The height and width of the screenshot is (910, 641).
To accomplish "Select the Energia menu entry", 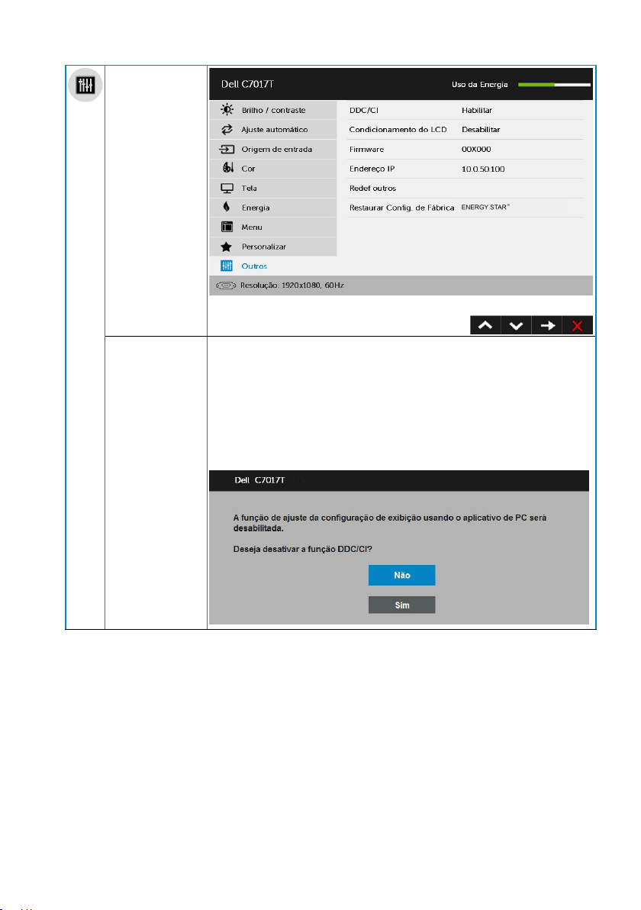I will 273,207.
